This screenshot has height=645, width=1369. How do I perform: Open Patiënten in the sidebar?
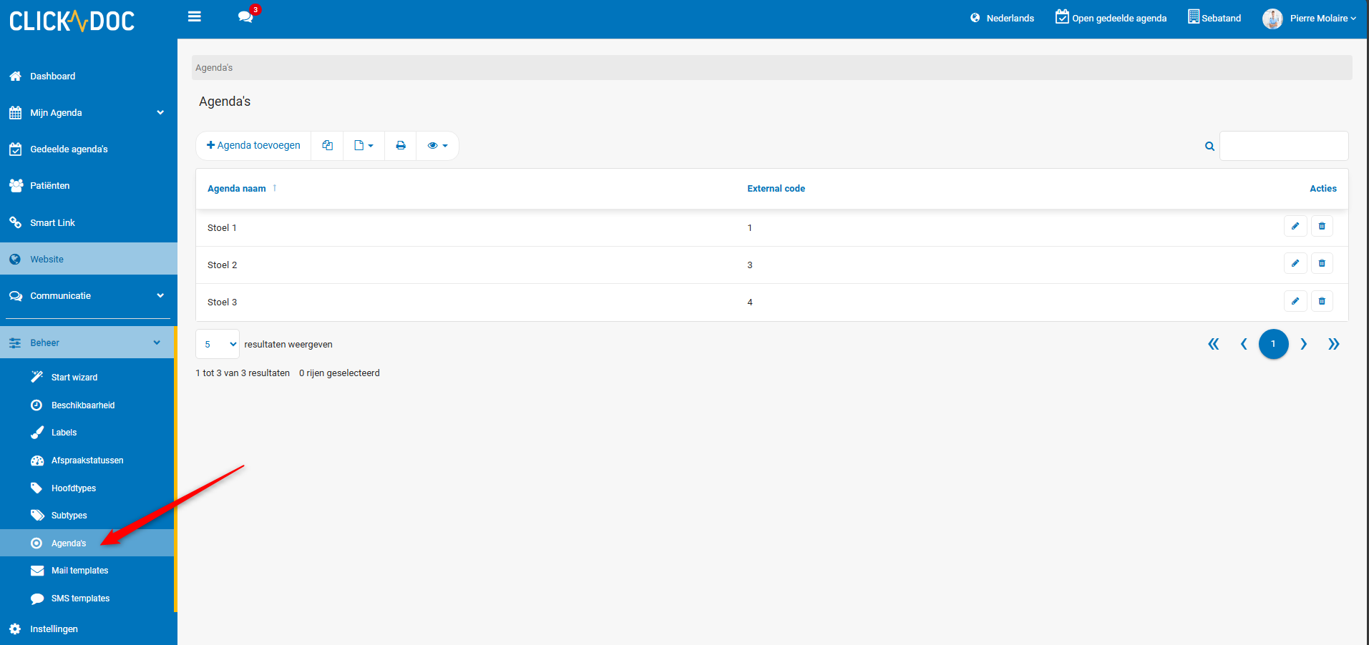pyautogui.click(x=50, y=186)
